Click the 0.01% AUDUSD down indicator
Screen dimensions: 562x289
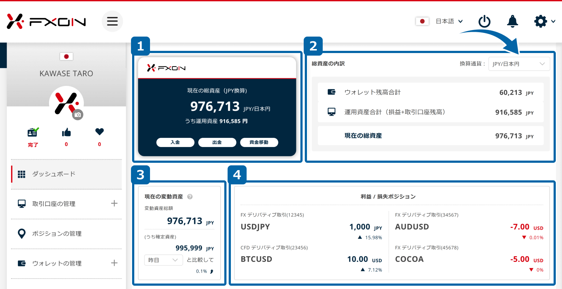pyautogui.click(x=532, y=238)
